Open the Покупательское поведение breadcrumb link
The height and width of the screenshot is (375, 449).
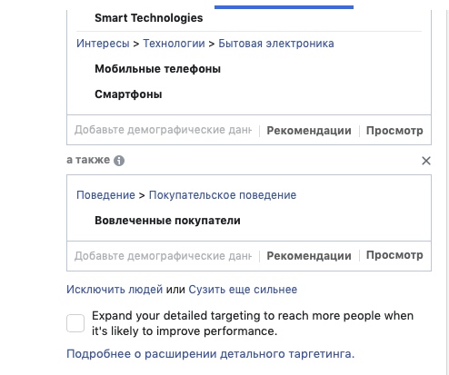pyautogui.click(x=223, y=195)
